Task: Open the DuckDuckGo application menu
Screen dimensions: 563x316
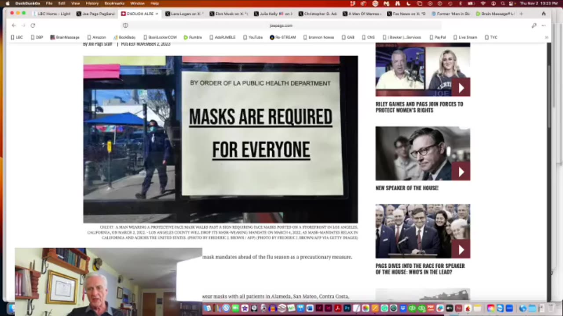Action: (28, 3)
